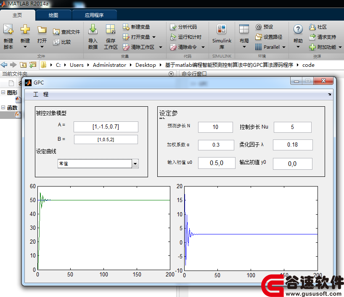This screenshot has width=344, height=297.
Task: Select the file under 函数 group
Action: [17, 114]
